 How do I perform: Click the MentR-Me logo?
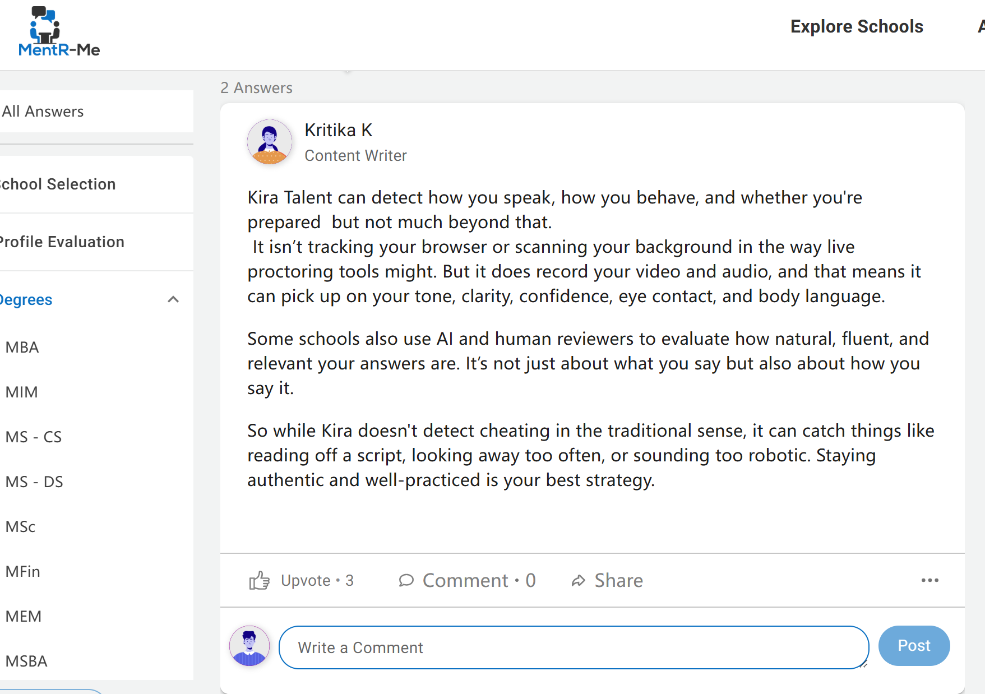click(59, 31)
